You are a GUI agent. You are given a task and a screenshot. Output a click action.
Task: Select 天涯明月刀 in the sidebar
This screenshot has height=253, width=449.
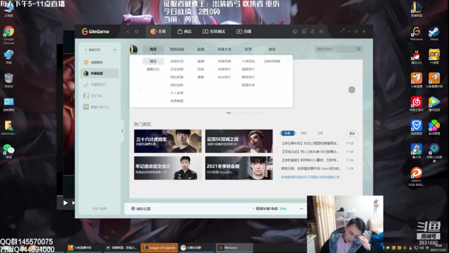coord(99,85)
